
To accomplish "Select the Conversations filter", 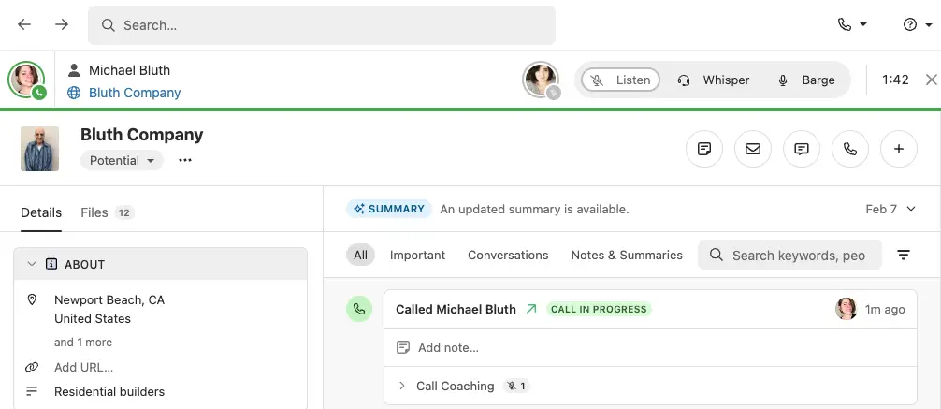I will point(508,256).
